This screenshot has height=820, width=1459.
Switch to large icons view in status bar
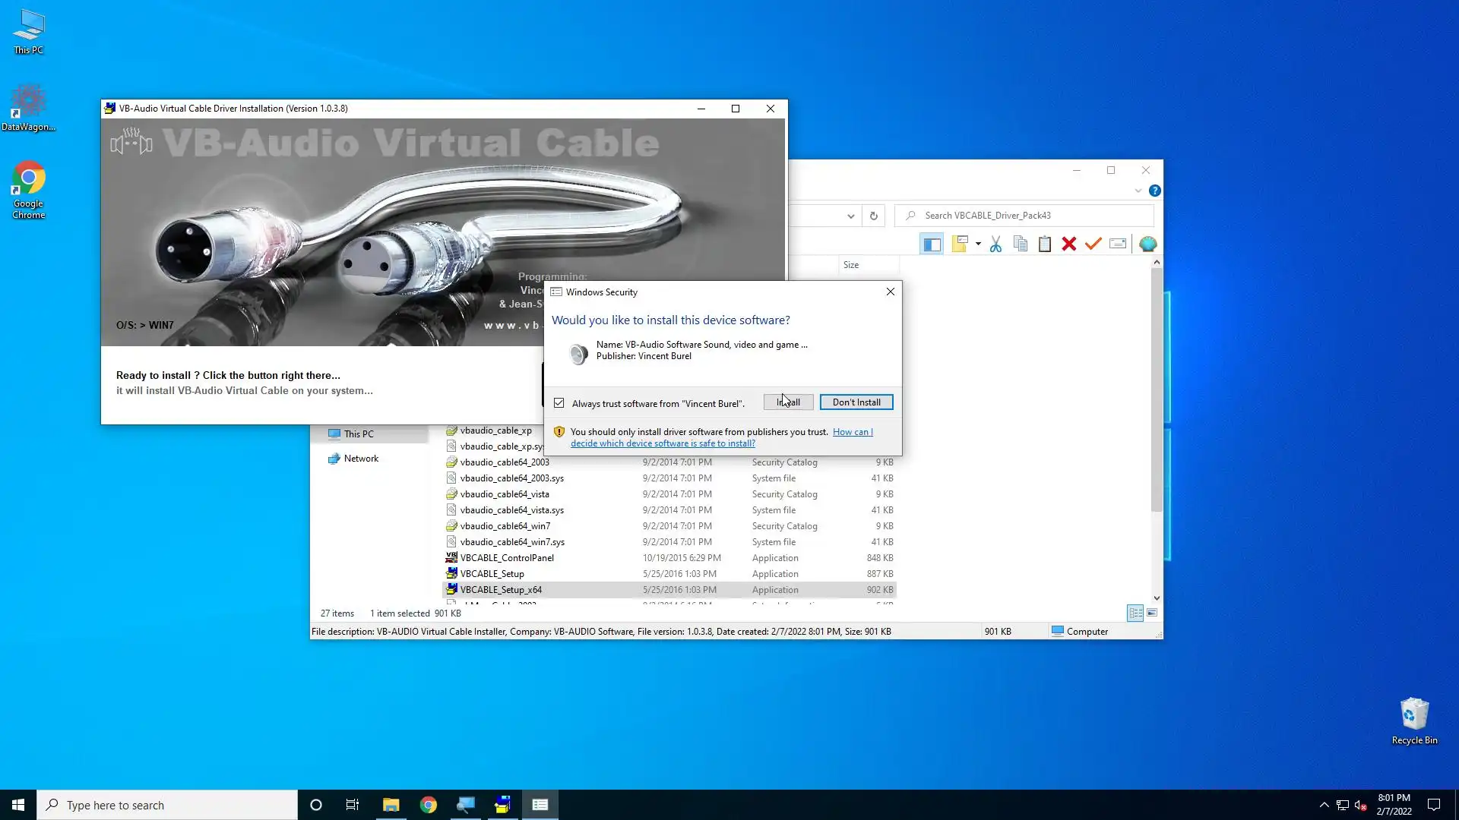1153,613
